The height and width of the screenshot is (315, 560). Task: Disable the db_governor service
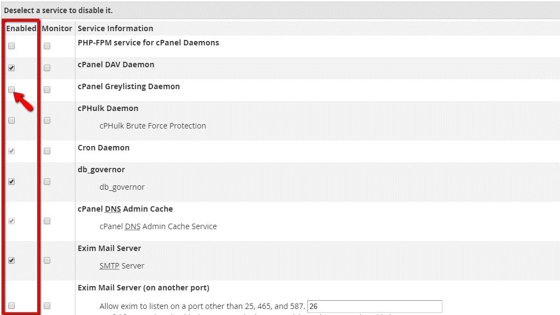coord(11,182)
